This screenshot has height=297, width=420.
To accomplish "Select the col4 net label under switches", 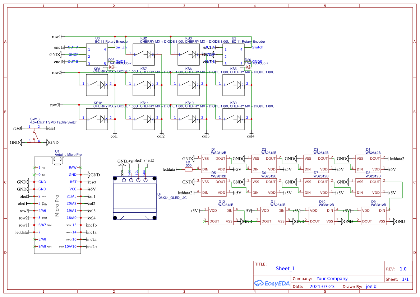I will pyautogui.click(x=250, y=136).
